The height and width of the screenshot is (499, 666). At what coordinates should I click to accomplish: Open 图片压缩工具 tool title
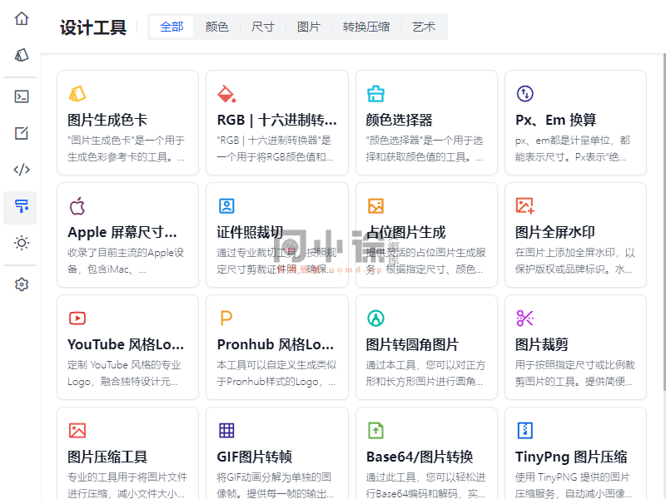(107, 457)
